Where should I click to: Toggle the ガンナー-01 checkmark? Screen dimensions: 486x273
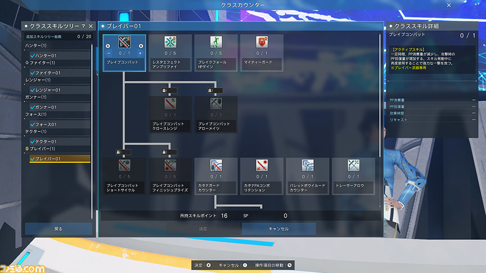[x=32, y=107]
